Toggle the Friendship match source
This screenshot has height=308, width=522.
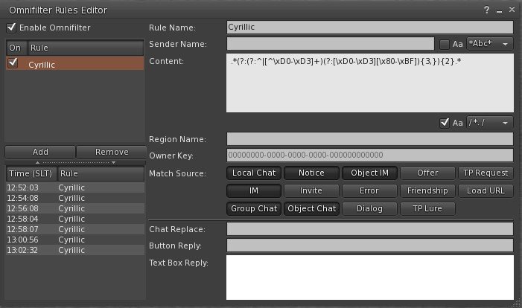tap(427, 191)
